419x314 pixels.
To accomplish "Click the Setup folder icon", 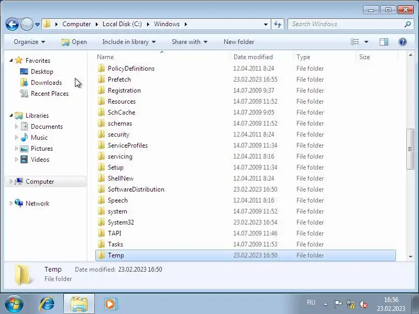I will point(101,167).
